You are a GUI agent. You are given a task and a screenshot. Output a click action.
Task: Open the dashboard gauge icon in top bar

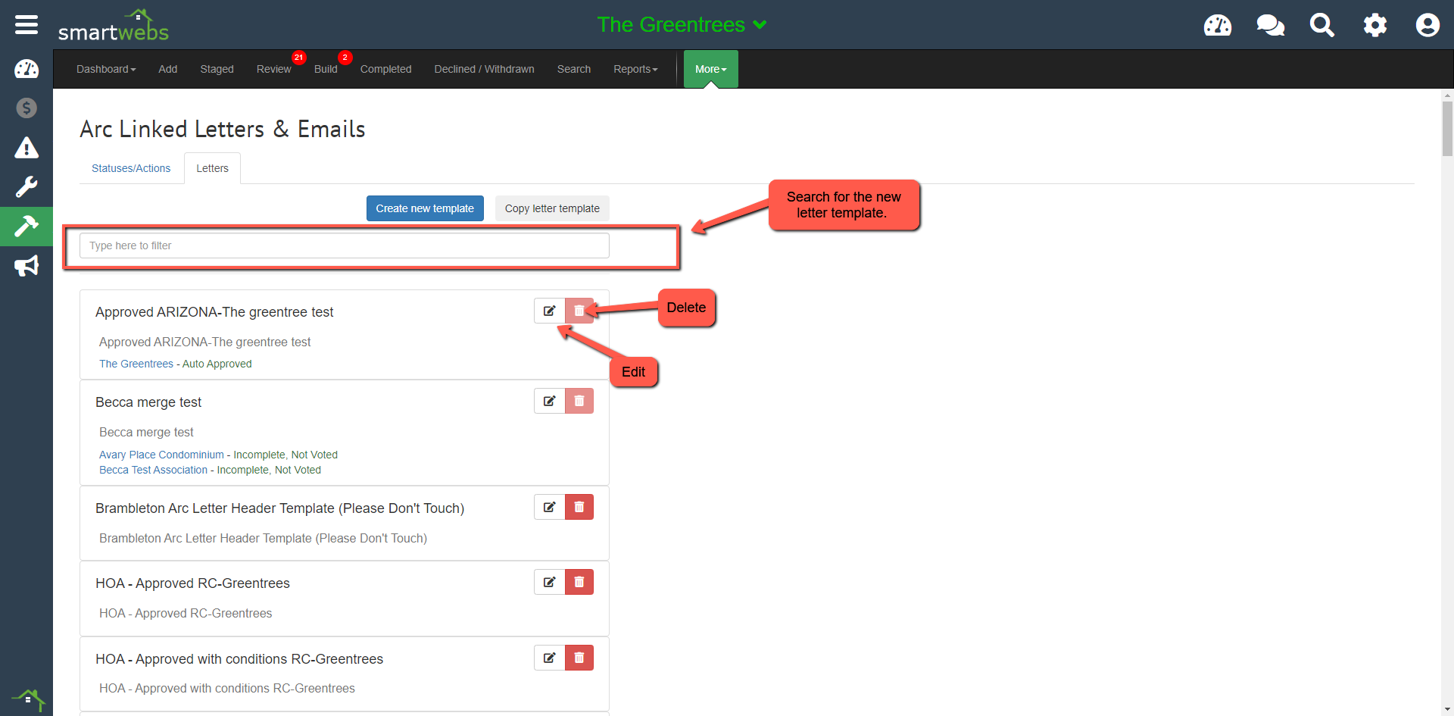pos(1218,25)
